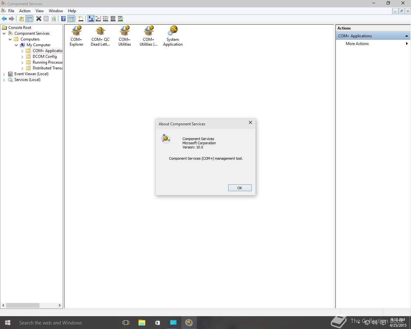411x329 pixels.
Task: Open Task View on the taskbar
Action: (x=126, y=323)
